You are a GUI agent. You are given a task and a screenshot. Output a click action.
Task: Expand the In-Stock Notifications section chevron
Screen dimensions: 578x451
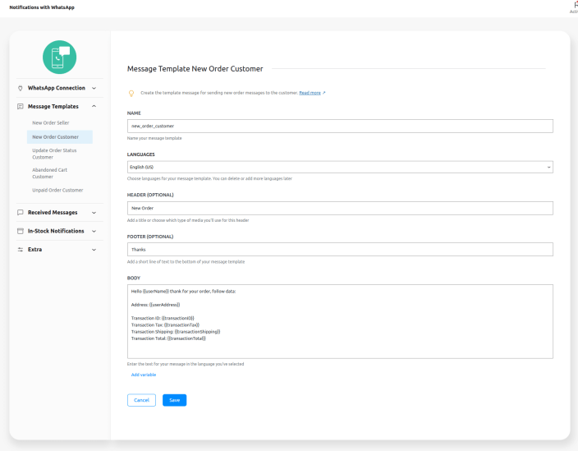pyautogui.click(x=94, y=231)
